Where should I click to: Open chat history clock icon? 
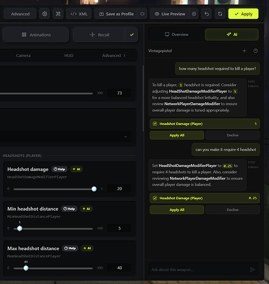click(255, 51)
